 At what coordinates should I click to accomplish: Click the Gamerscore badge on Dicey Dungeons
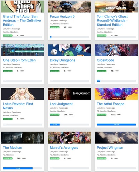[54, 71]
